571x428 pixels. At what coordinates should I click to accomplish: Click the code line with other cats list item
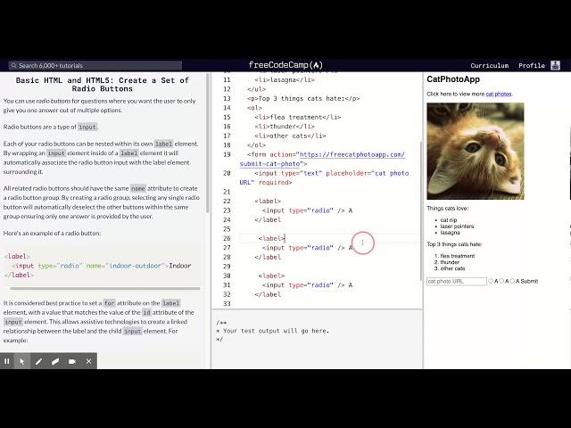(290, 136)
